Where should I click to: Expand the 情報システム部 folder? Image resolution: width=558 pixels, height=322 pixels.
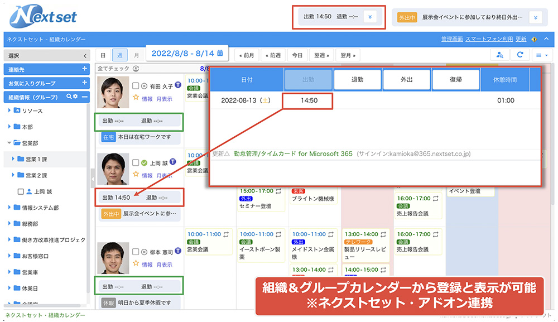click(x=9, y=207)
